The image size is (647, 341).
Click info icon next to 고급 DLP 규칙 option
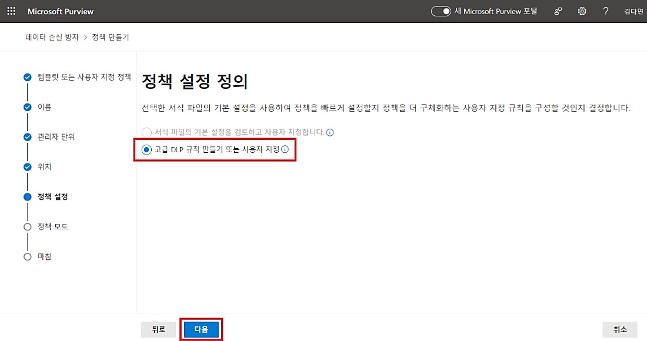point(285,150)
